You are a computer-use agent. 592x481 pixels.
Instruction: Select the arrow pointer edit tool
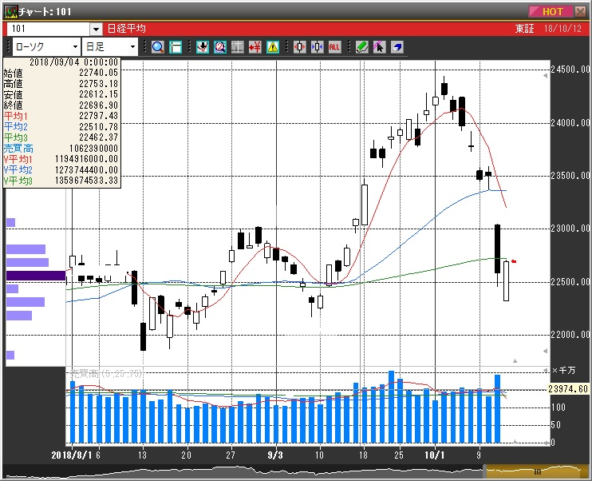tap(379, 47)
